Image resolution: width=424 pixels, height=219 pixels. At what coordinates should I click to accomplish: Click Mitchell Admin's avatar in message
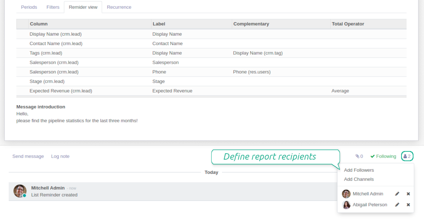pyautogui.click(x=20, y=191)
